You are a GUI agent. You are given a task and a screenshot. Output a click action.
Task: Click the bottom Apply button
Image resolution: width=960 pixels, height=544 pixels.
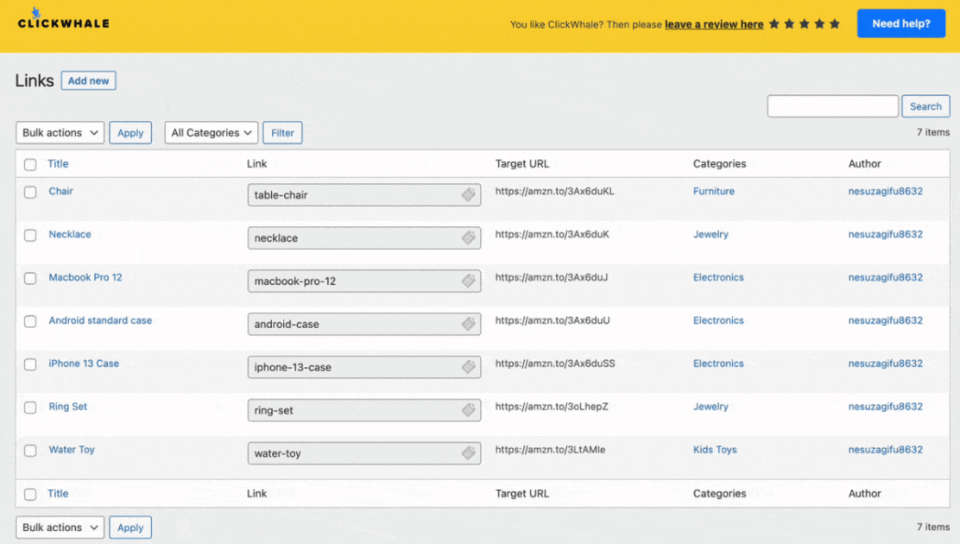coord(130,528)
